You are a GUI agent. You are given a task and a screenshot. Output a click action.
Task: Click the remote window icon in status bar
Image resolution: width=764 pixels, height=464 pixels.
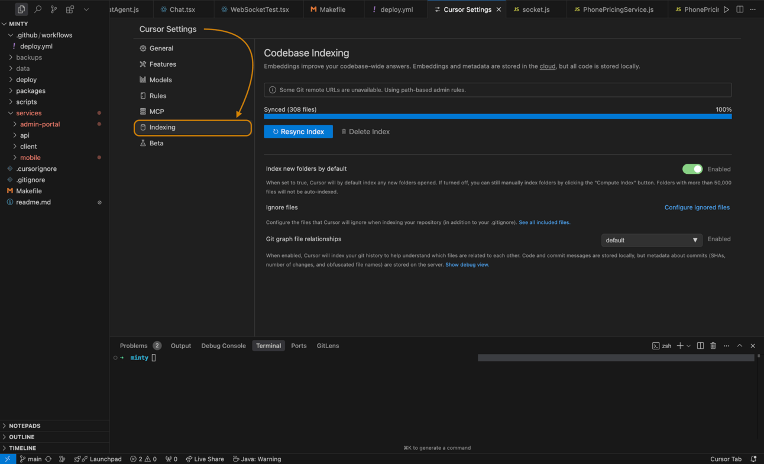(7, 459)
